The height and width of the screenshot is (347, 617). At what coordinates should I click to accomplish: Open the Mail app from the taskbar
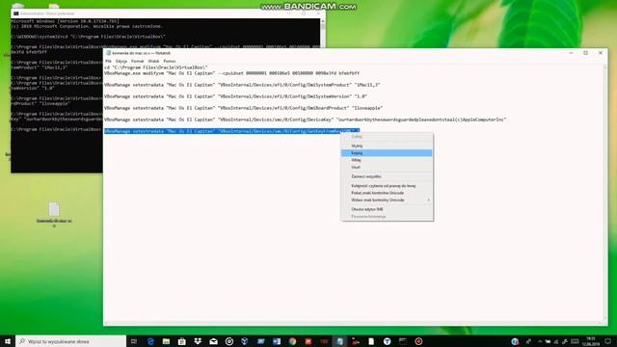(x=214, y=341)
